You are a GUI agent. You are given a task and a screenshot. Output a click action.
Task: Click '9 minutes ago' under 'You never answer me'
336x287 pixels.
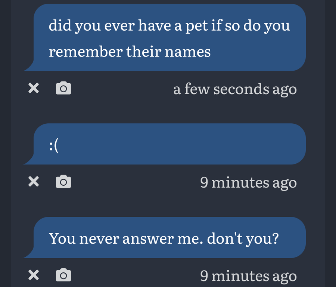click(249, 276)
